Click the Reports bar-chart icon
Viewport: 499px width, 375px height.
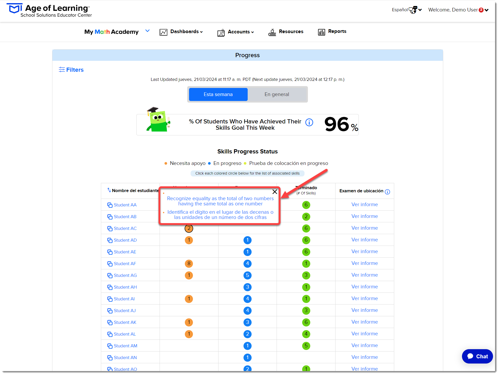[321, 32]
